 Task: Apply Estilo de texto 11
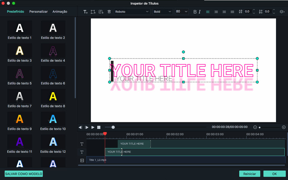point(20,144)
